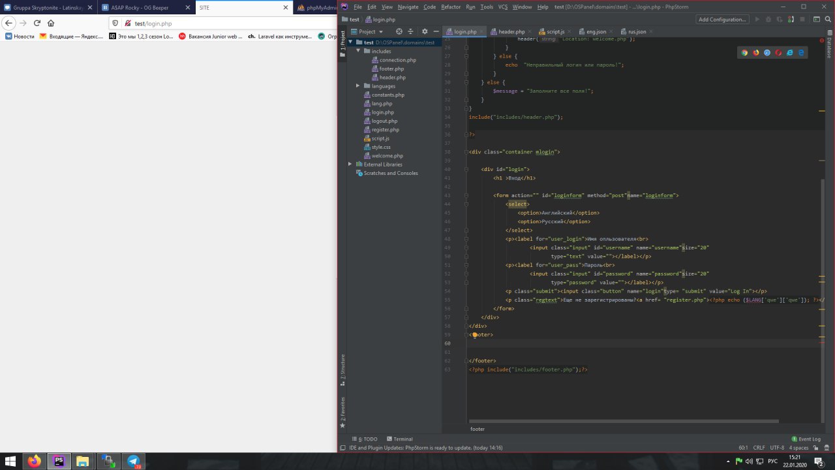
Task: Open the Вакансия Junior web bookmark
Action: [211, 37]
